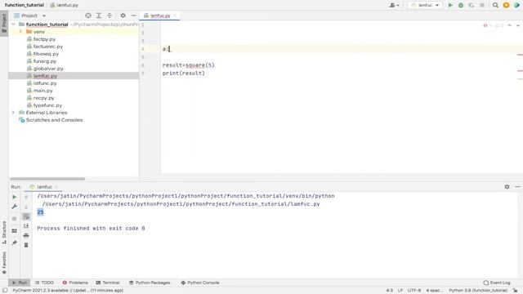Screen dimensions: 523x294
Task: Click print(result) line in editor
Action: click(x=183, y=73)
